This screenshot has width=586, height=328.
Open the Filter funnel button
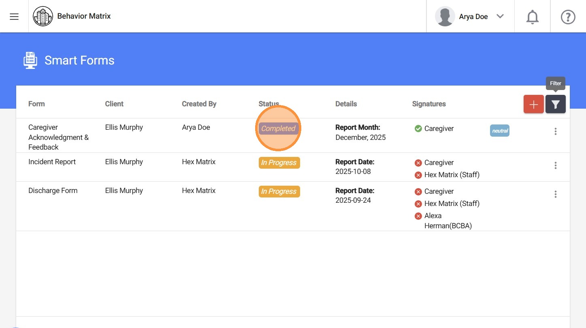click(555, 105)
